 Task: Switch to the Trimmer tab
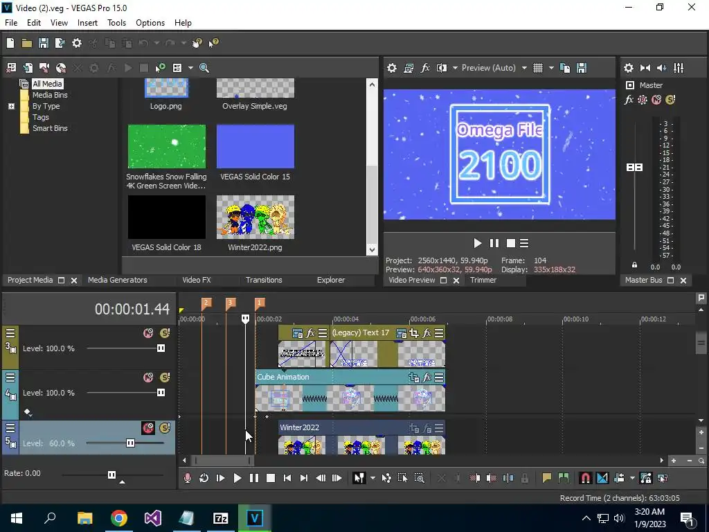(483, 280)
